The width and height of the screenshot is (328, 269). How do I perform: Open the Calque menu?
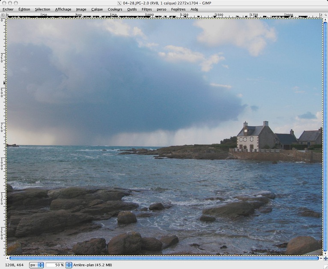pos(97,9)
